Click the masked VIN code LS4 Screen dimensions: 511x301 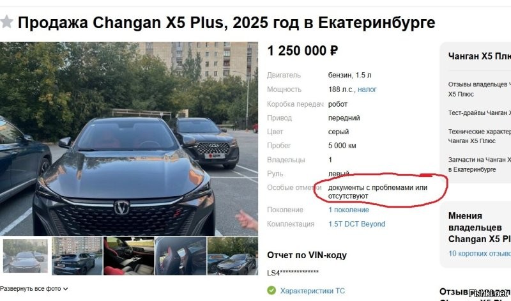293,273
